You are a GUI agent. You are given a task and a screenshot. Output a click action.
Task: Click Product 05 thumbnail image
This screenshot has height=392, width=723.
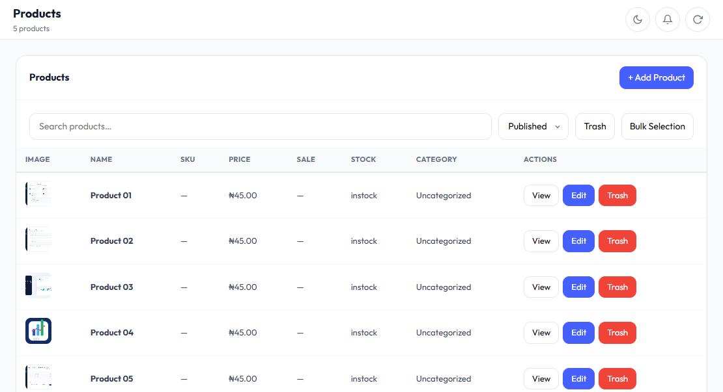(x=38, y=377)
